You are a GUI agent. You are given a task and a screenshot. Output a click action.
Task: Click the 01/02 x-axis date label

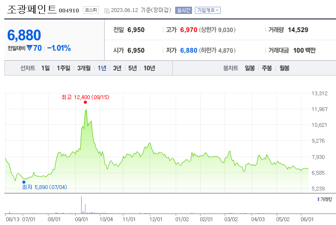click(x=182, y=219)
